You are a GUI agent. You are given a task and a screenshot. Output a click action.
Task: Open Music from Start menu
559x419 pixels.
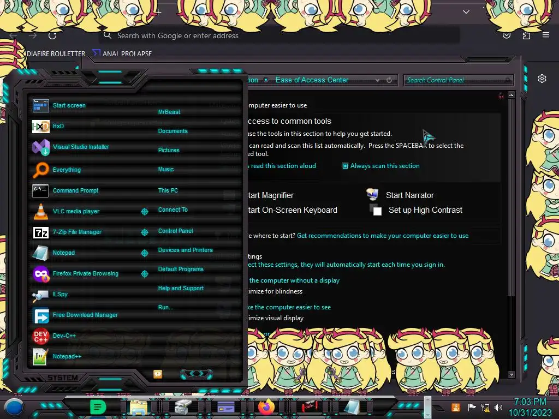166,169
